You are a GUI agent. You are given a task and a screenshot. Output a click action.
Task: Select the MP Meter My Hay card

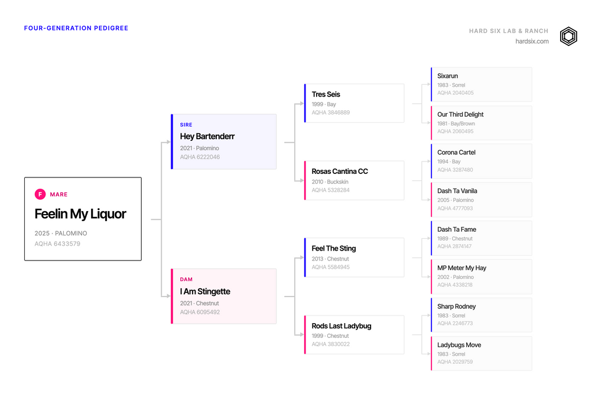click(x=482, y=277)
